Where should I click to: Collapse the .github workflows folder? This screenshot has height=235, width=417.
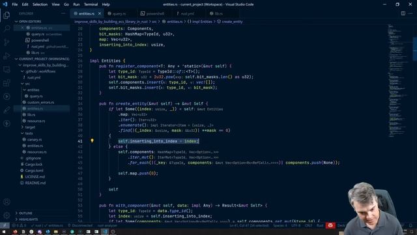(x=40, y=71)
